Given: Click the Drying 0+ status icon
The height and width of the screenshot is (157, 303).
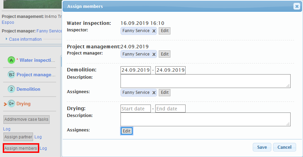Looking at the screenshot, I should coord(11,104).
